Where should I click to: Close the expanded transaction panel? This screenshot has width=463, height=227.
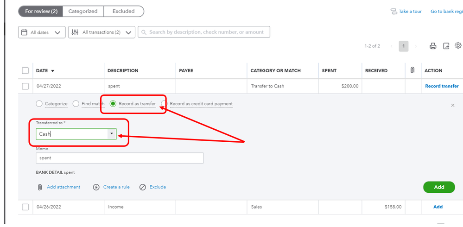point(453,106)
